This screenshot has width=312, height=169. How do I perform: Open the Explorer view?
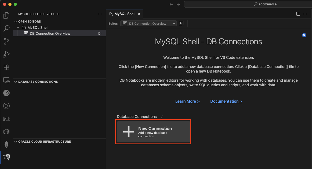(6, 16)
